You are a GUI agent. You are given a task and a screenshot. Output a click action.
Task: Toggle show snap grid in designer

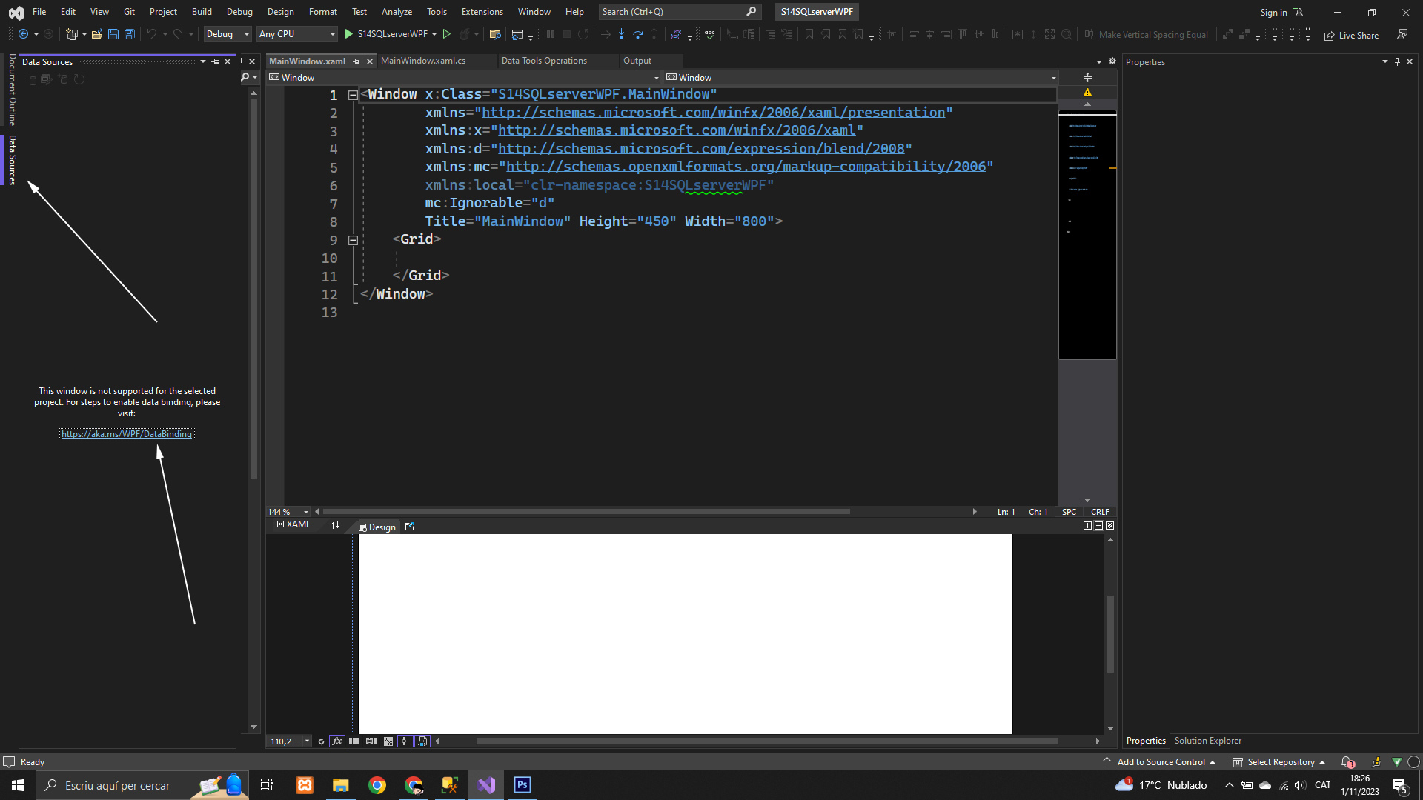coord(354,741)
